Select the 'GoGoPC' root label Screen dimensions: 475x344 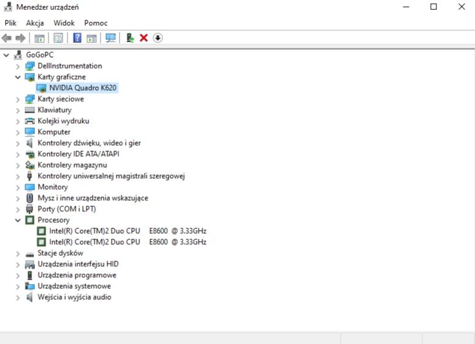[x=40, y=54]
